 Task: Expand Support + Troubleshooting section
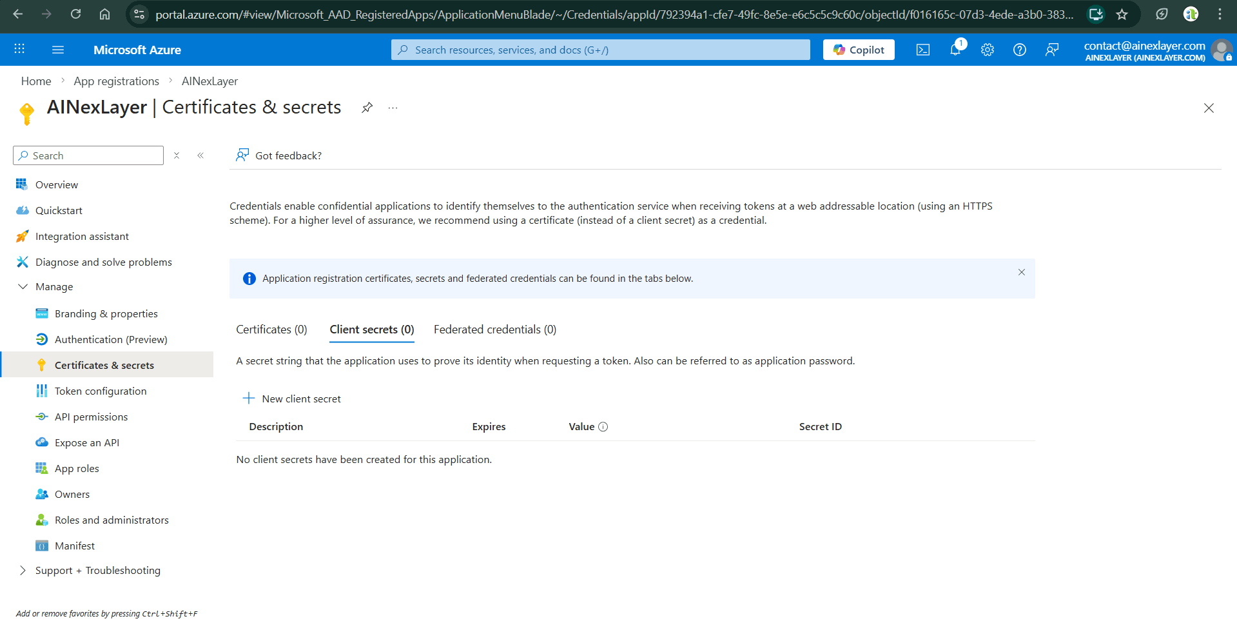[23, 570]
